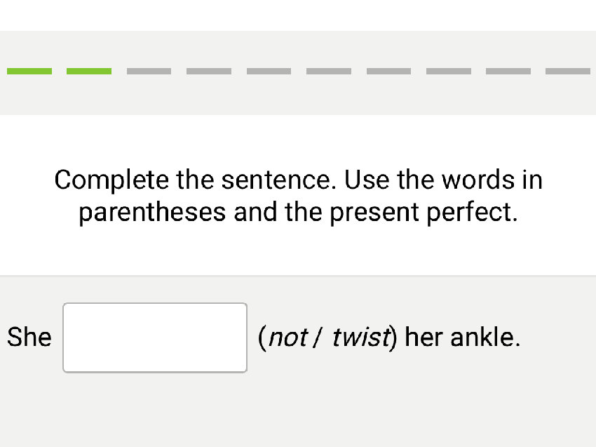Click the second green progress segment
This screenshot has width=596, height=447.
89,71
